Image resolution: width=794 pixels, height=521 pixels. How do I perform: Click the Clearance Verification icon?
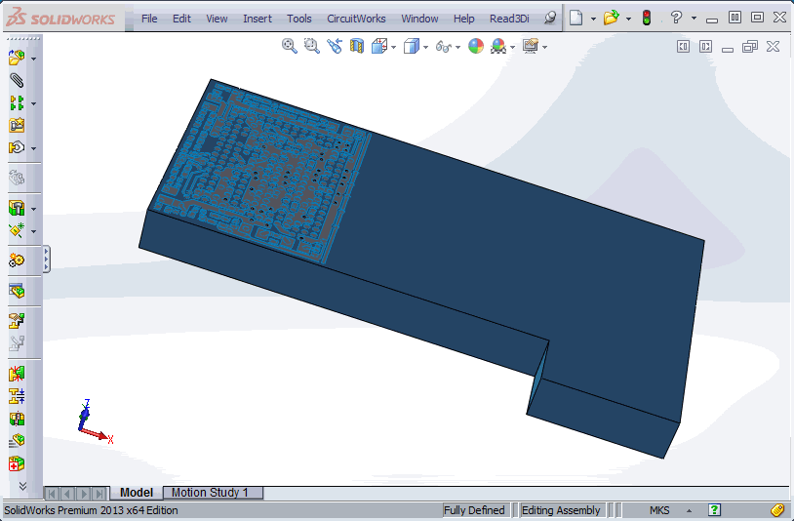coord(17,396)
